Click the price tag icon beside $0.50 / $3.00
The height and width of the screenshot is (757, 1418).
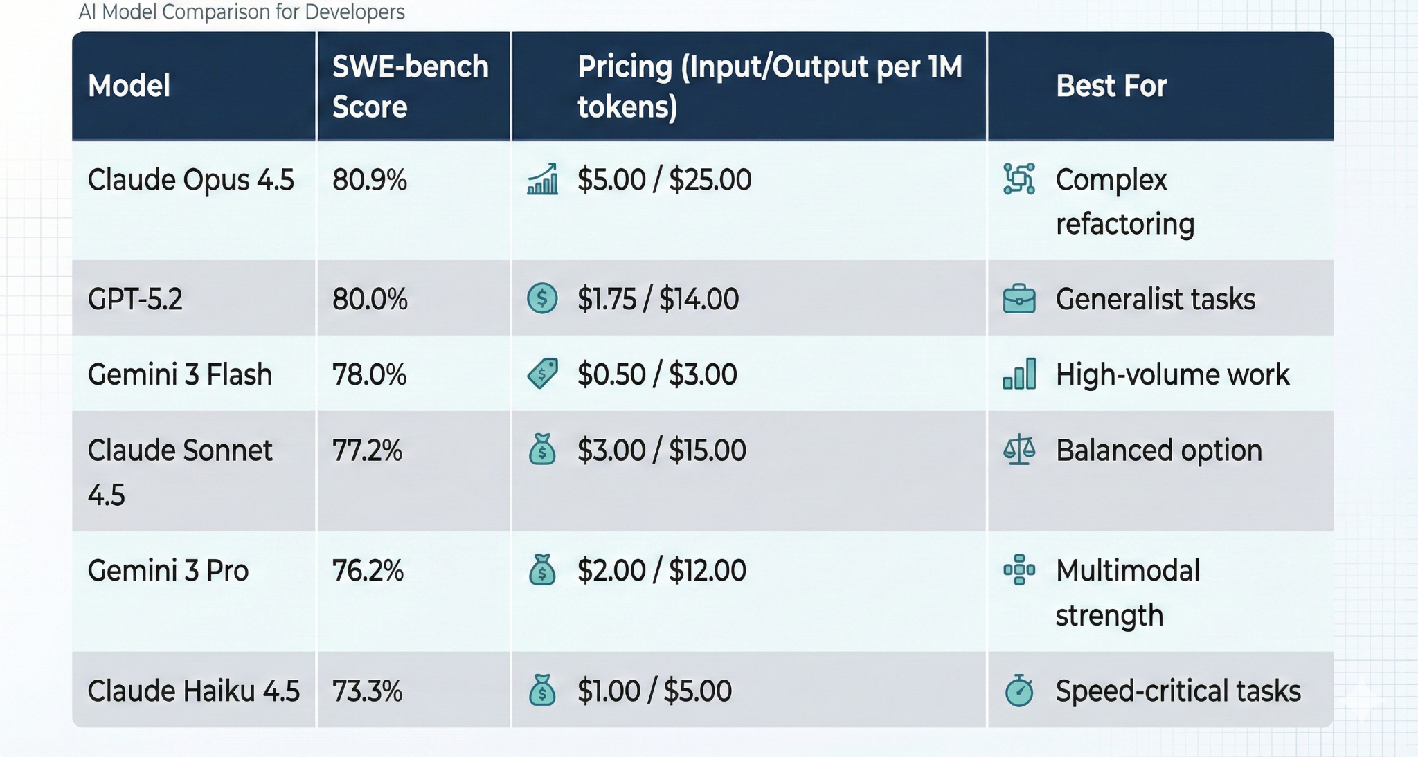(x=542, y=374)
